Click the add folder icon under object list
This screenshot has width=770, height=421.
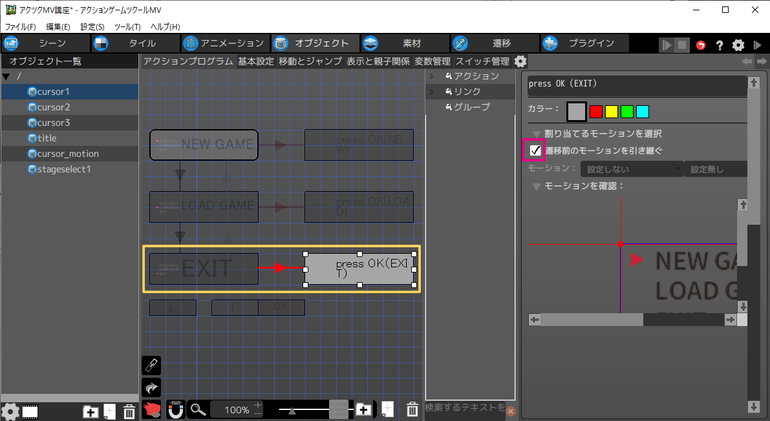click(91, 411)
